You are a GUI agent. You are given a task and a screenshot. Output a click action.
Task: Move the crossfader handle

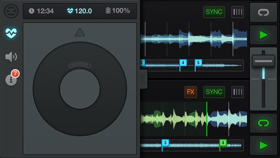(263, 61)
